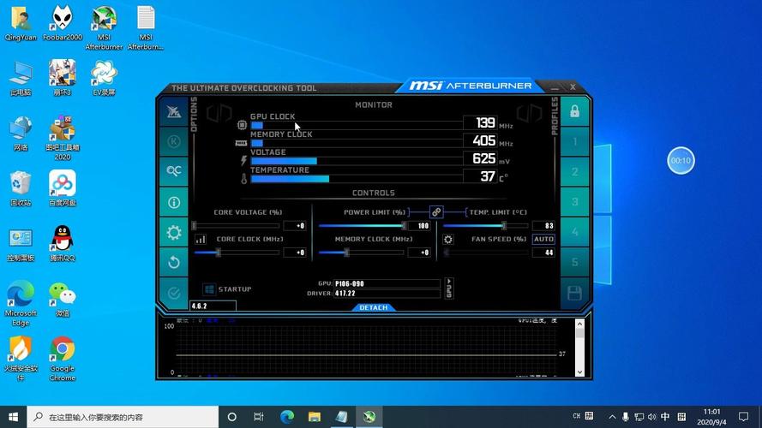Select the 崩坏3 desktop shortcut
Image resolution: width=762 pixels, height=428 pixels.
pyautogui.click(x=63, y=78)
